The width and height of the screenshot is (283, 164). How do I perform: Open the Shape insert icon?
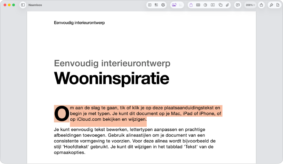[x=220, y=5]
